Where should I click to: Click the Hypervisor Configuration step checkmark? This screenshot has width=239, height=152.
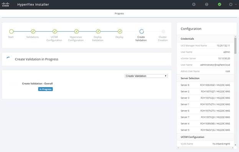coord(76,31)
